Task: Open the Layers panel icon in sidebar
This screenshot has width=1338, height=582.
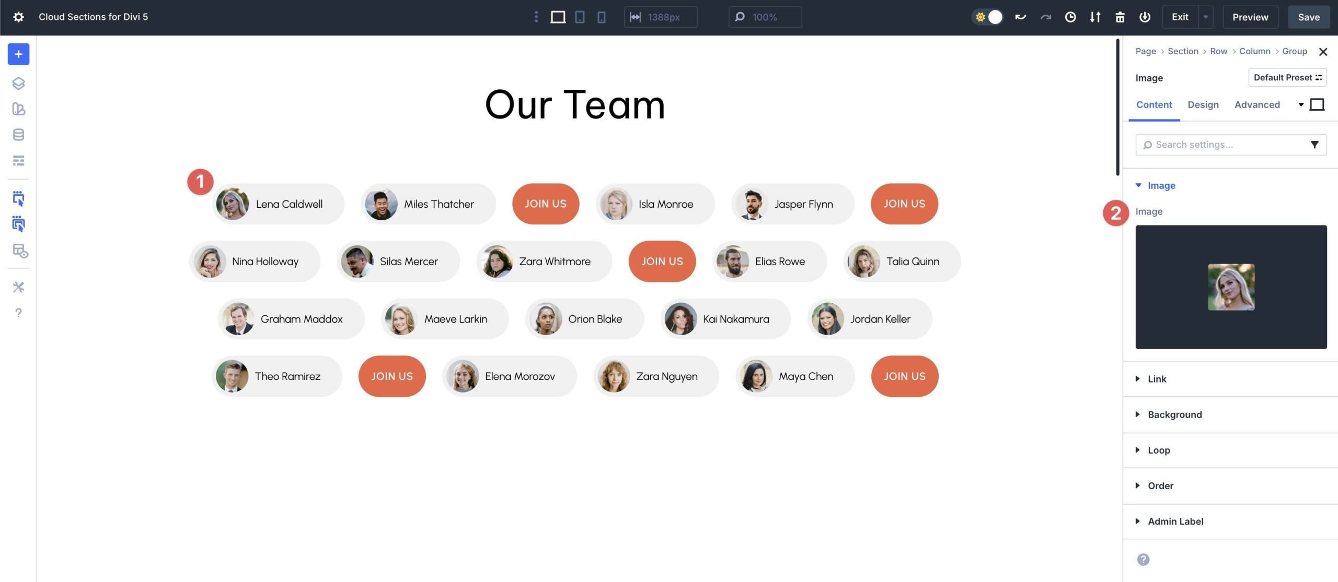Action: [18, 83]
